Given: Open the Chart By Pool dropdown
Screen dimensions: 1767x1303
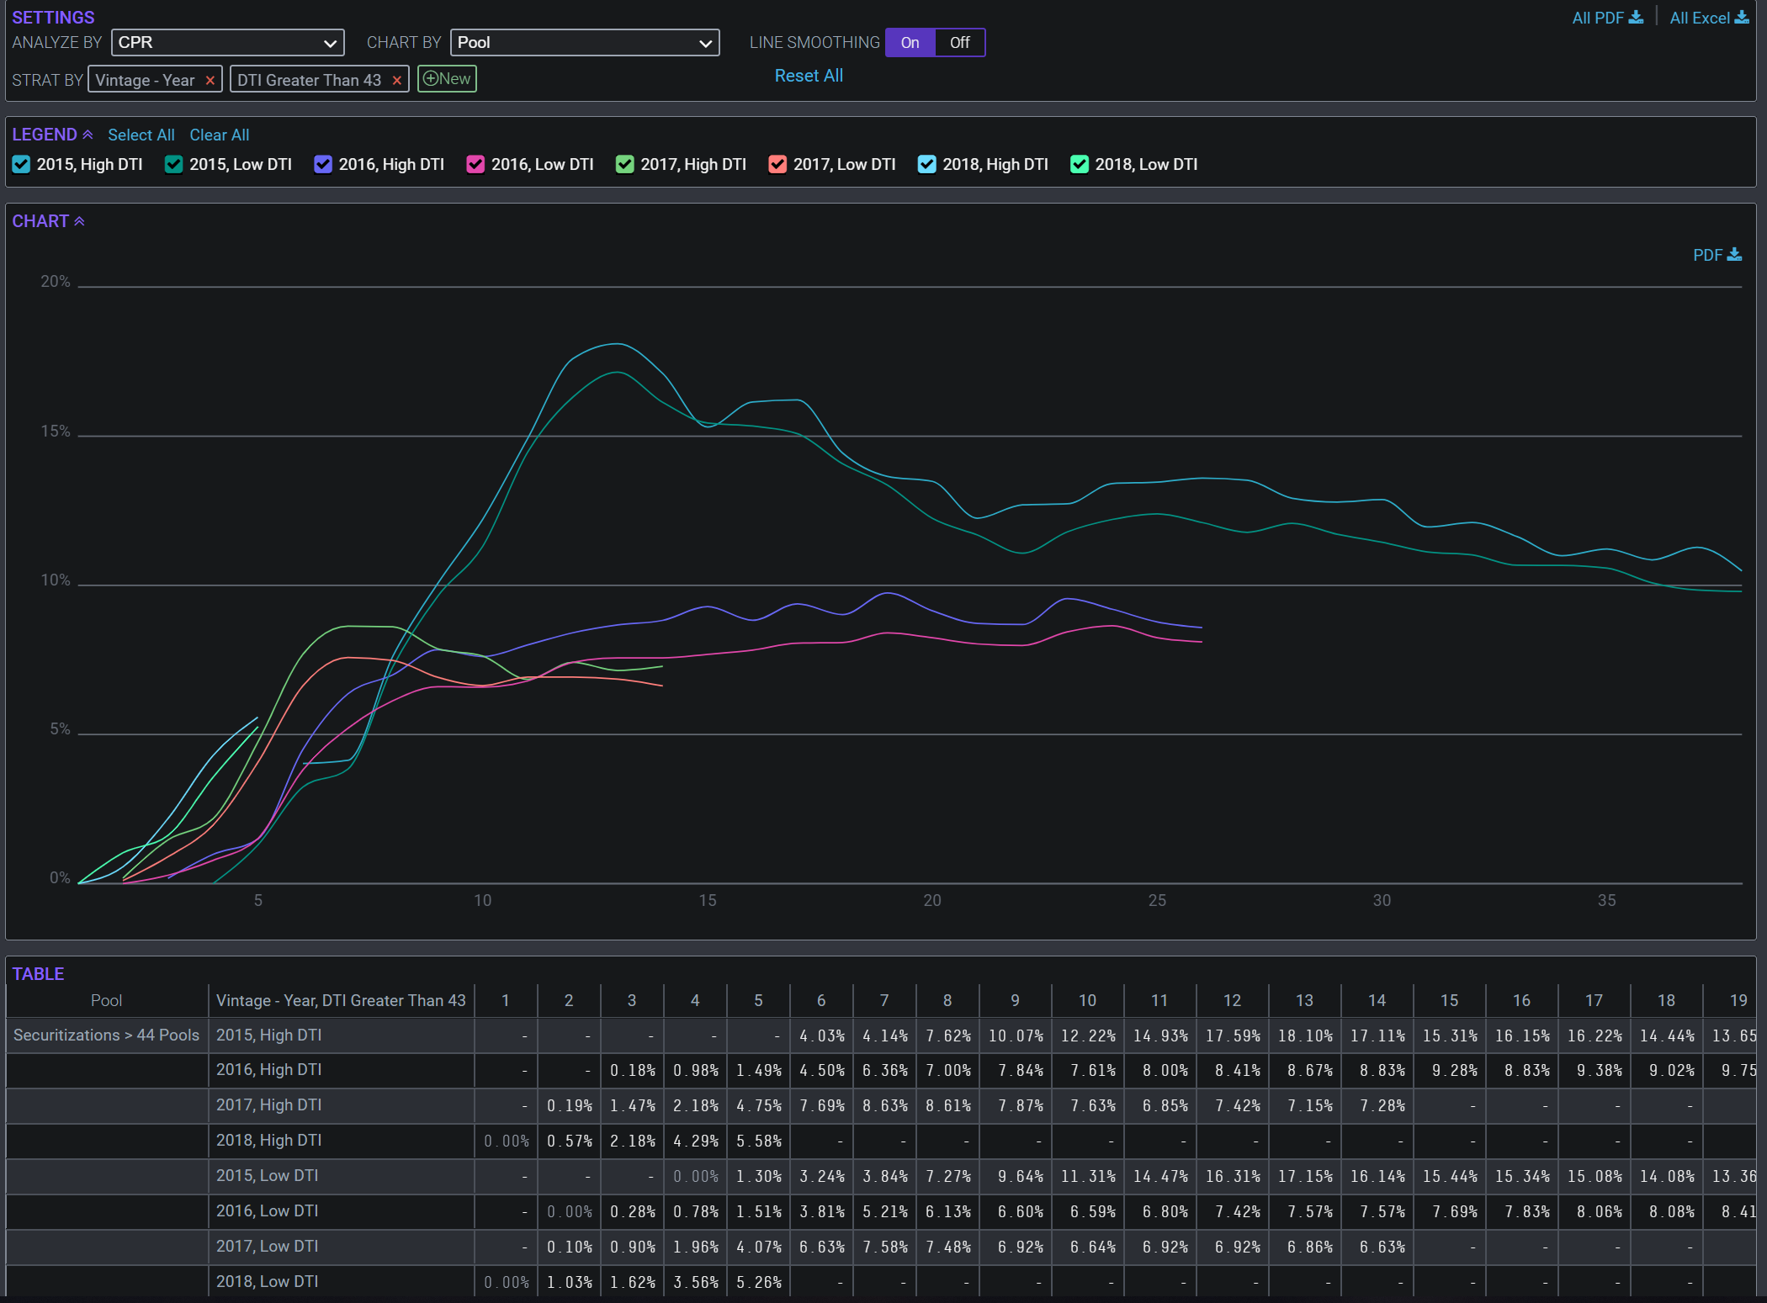Looking at the screenshot, I should 585,43.
